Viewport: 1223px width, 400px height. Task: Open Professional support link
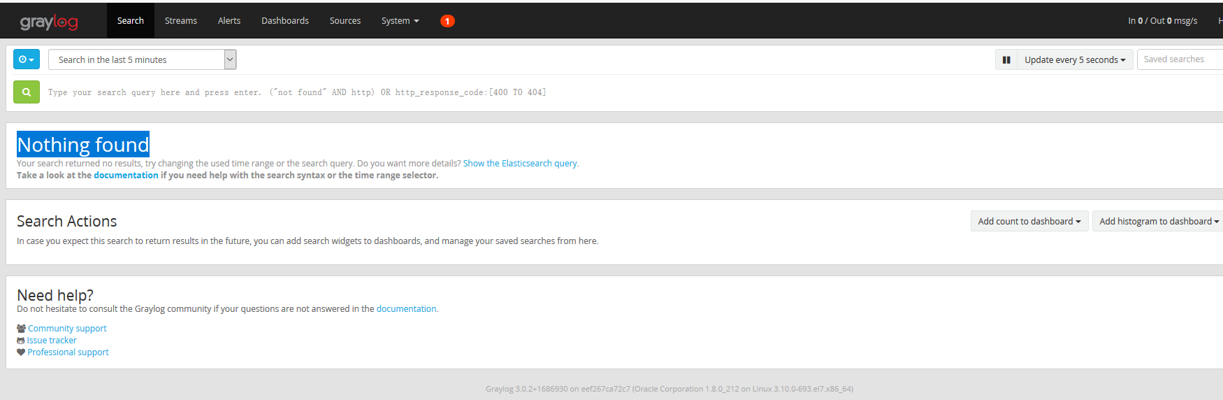[68, 352]
